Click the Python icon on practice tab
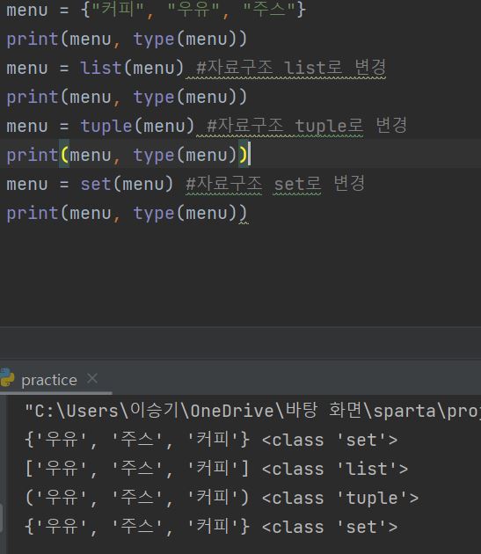This screenshot has width=481, height=554. (x=7, y=378)
